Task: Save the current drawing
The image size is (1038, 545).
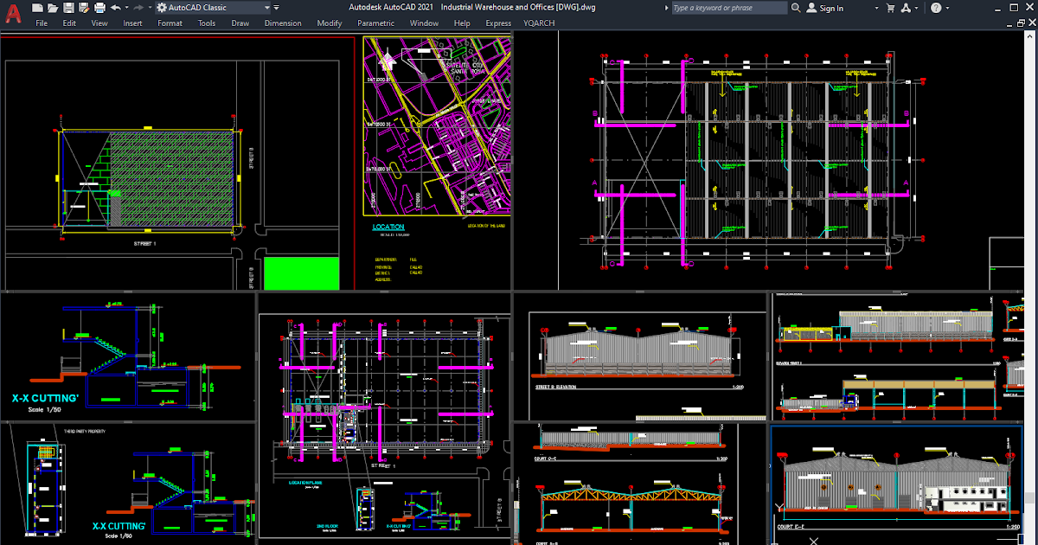Action: (x=70, y=7)
